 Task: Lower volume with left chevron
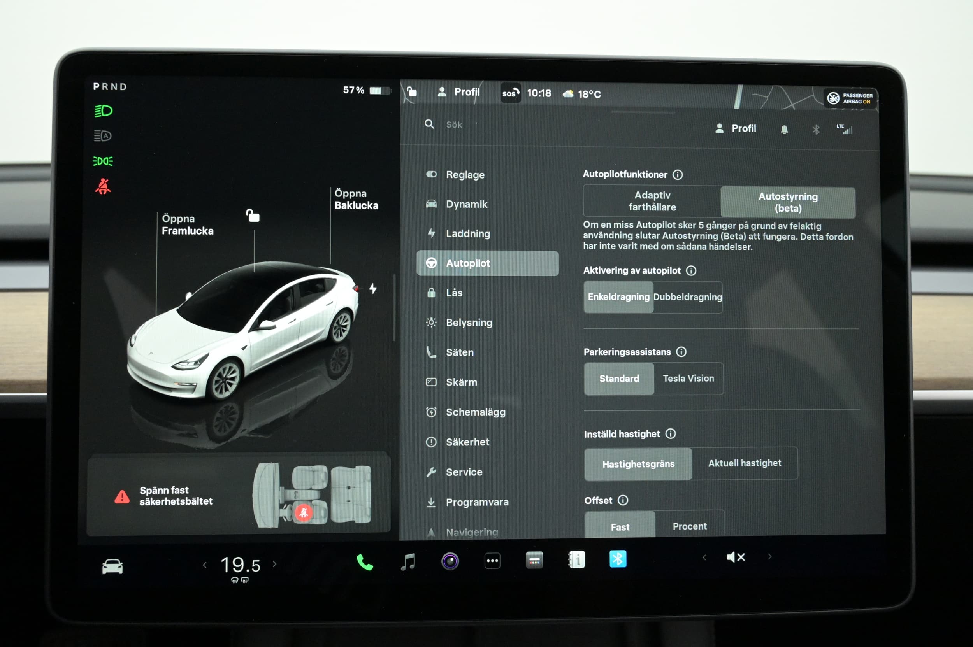[x=704, y=558]
